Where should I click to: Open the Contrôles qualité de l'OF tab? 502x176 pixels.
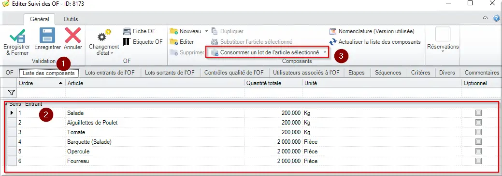click(234, 73)
